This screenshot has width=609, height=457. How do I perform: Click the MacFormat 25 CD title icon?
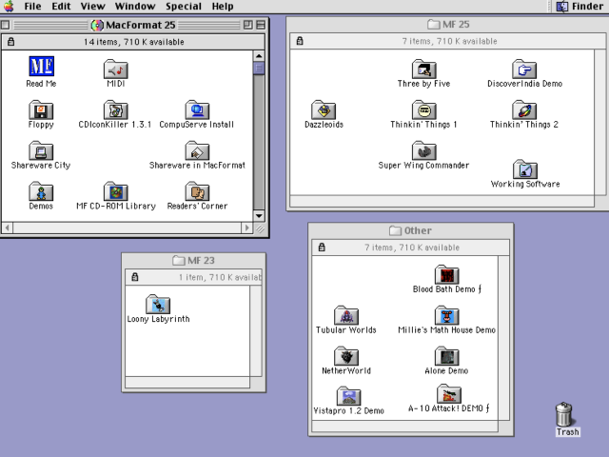(97, 26)
